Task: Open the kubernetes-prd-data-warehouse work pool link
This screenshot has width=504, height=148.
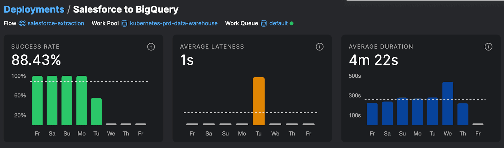Action: 174,23
